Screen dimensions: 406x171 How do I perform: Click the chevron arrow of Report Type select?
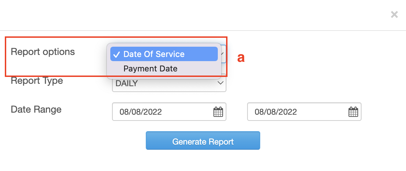(x=221, y=83)
